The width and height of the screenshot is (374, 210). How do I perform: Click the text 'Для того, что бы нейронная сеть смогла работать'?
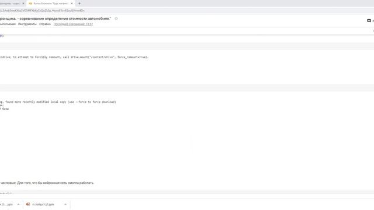pyautogui.click(x=56, y=183)
